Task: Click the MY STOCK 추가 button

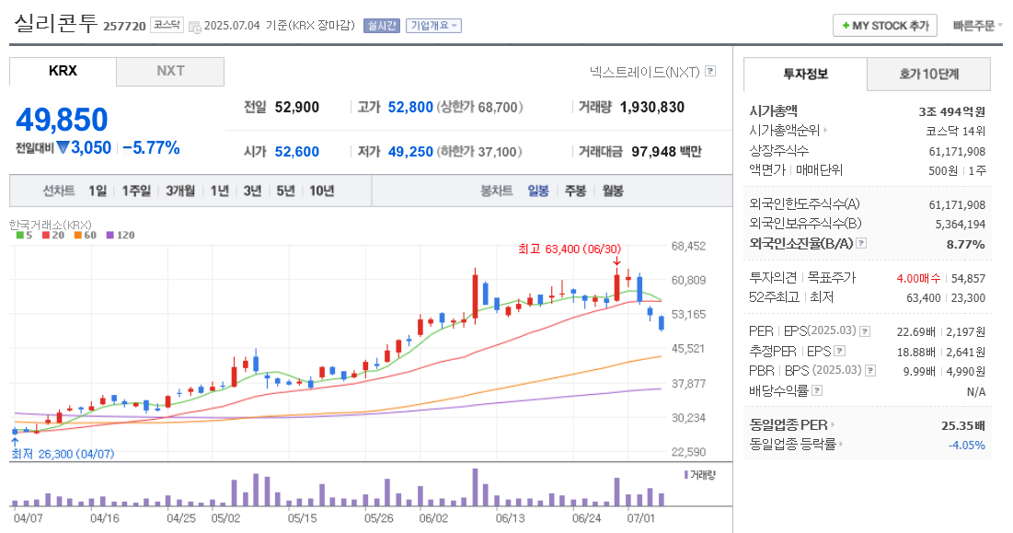Action: tap(884, 25)
